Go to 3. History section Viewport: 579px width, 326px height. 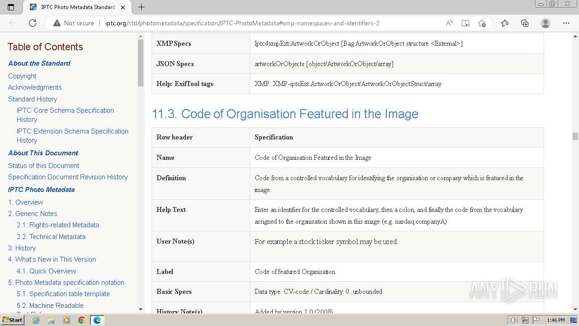click(x=22, y=248)
